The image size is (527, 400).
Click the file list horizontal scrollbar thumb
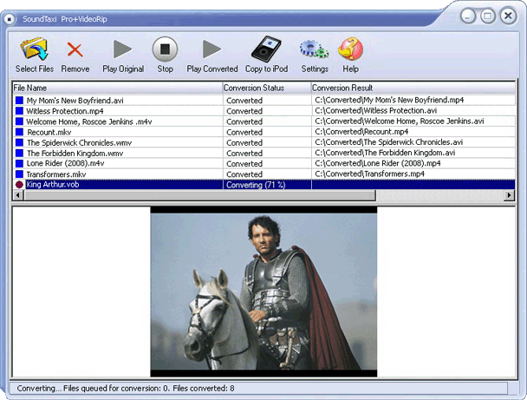pos(199,194)
